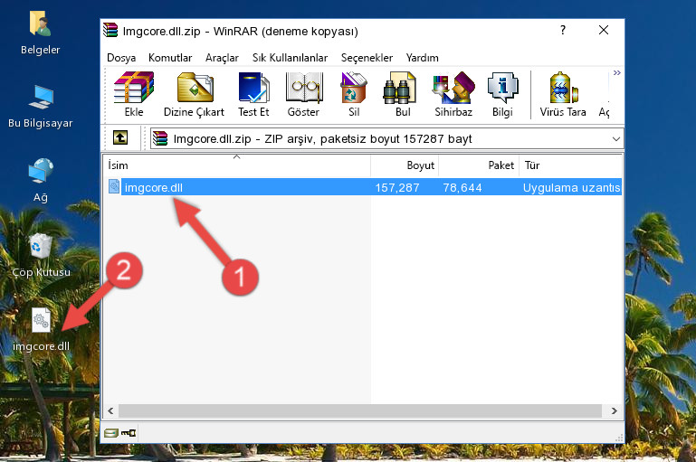696x462 pixels.
Task: Sort by the İsim column header
Action: pos(237,165)
